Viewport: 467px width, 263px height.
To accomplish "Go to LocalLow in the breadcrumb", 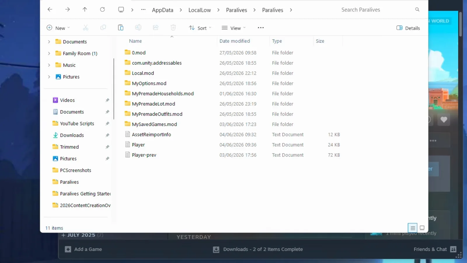I will (200, 10).
